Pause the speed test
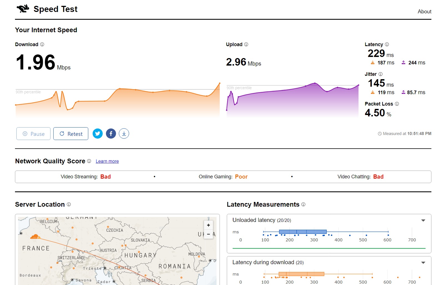 33,134
